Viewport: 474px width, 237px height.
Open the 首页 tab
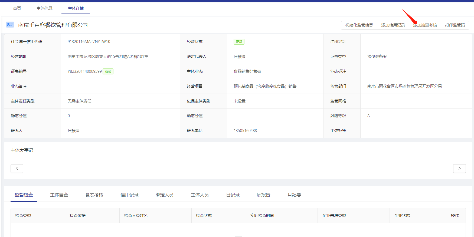[x=17, y=8]
